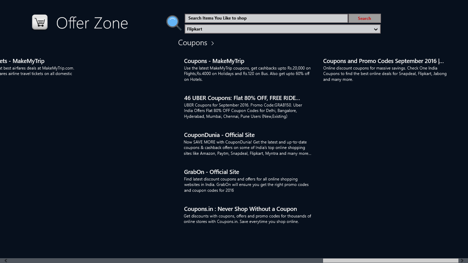Click the 'Now SAVE MORE with CouponDunia' description

(x=247, y=148)
